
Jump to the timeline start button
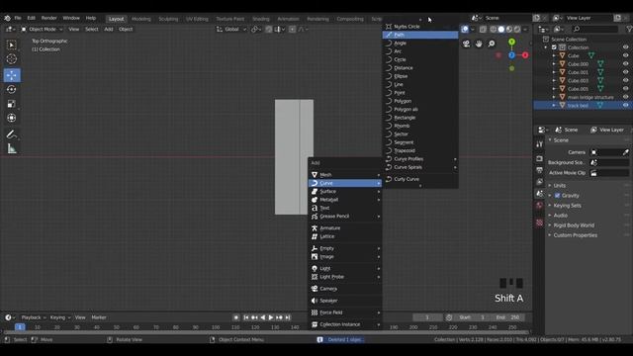[246, 317]
